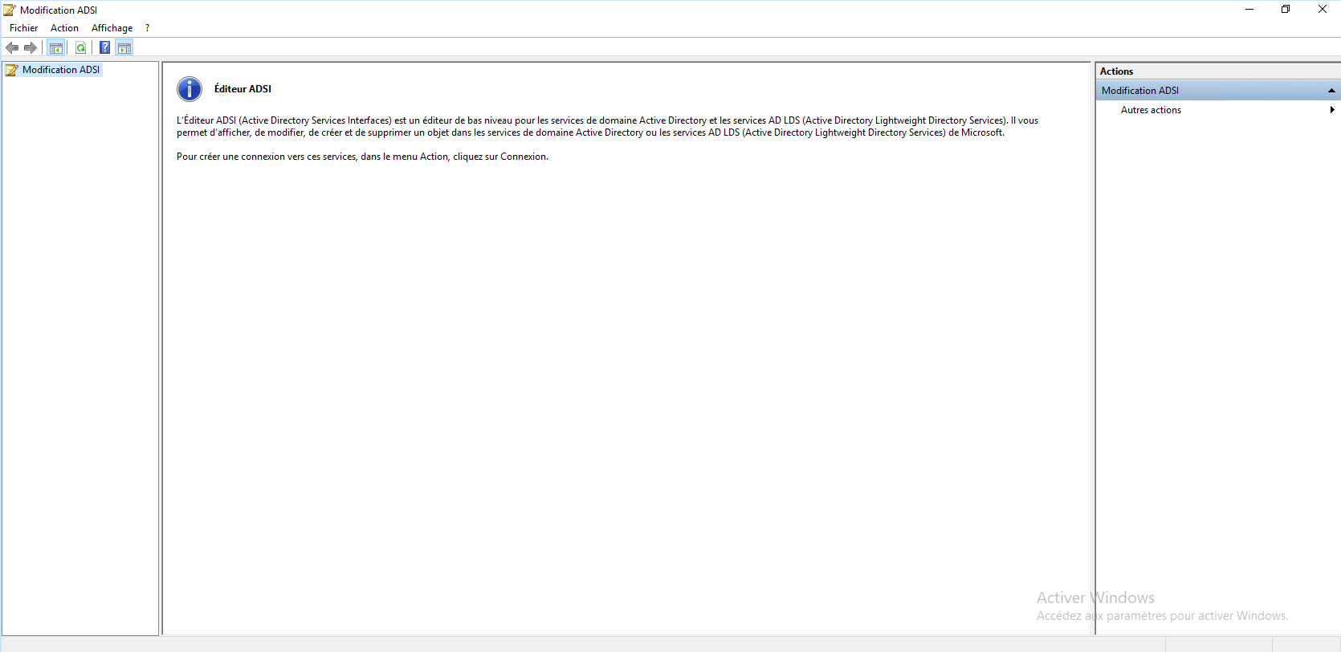The image size is (1341, 652).
Task: Open Help via the blue question mark icon
Action: 105,48
